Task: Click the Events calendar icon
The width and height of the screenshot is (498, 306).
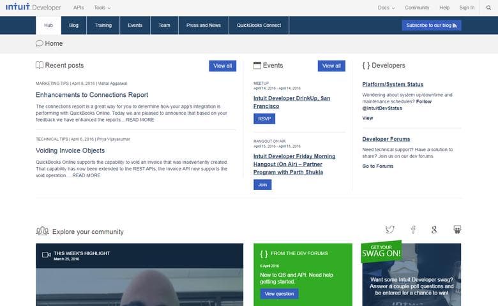Action: point(257,65)
